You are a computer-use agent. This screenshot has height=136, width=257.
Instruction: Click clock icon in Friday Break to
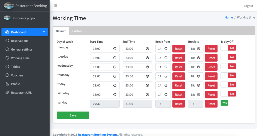(x=199, y=85)
